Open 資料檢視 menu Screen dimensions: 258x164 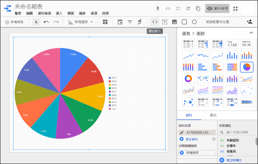pyautogui.click(x=44, y=13)
